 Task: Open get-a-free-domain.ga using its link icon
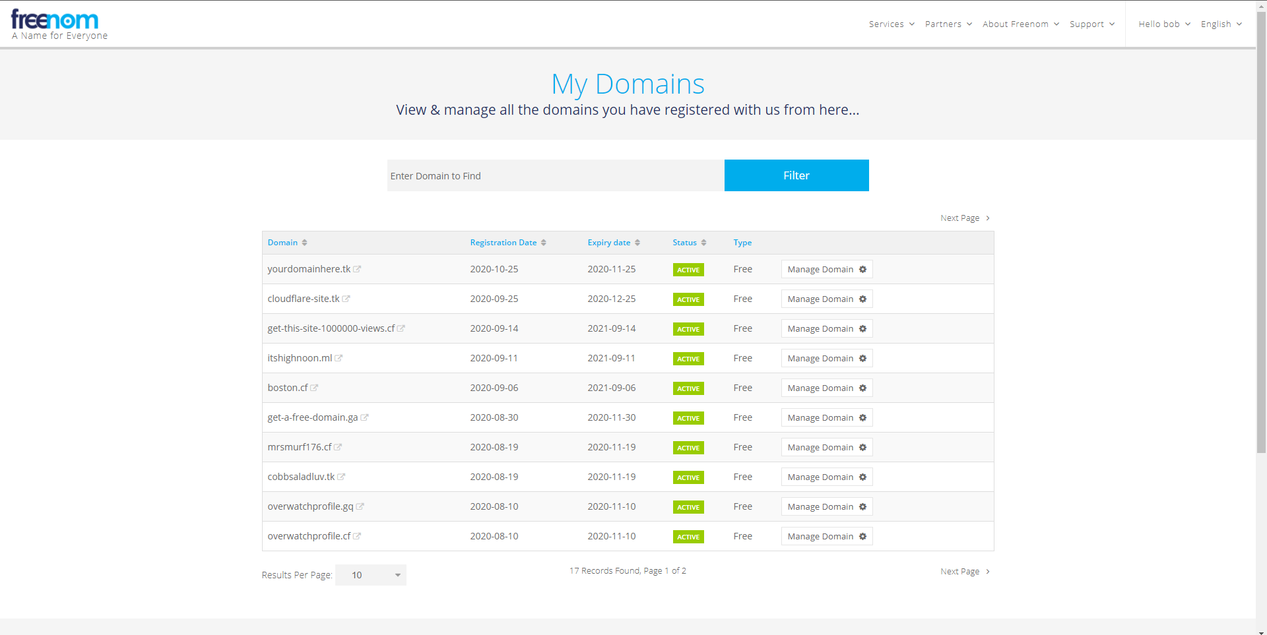tap(365, 417)
